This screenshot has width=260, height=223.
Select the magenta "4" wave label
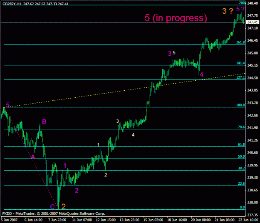pos(201,74)
